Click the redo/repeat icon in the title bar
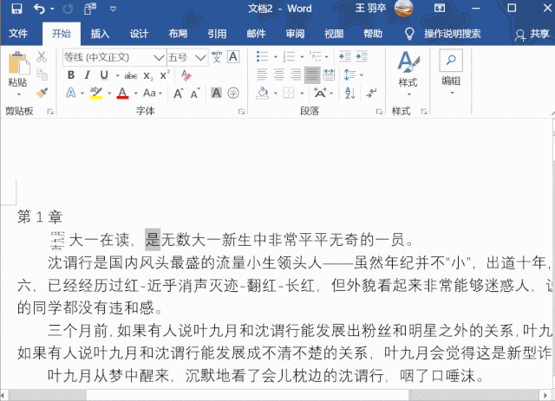Screen dimensions: 555x401 (x=68, y=9)
